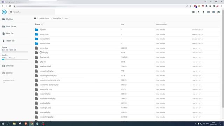Select the wp-admin folder
This screenshot has height=126, width=224.
[127, 34]
